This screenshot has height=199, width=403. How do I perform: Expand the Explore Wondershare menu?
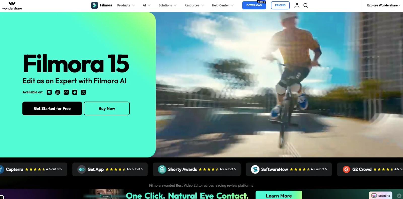coord(384,5)
